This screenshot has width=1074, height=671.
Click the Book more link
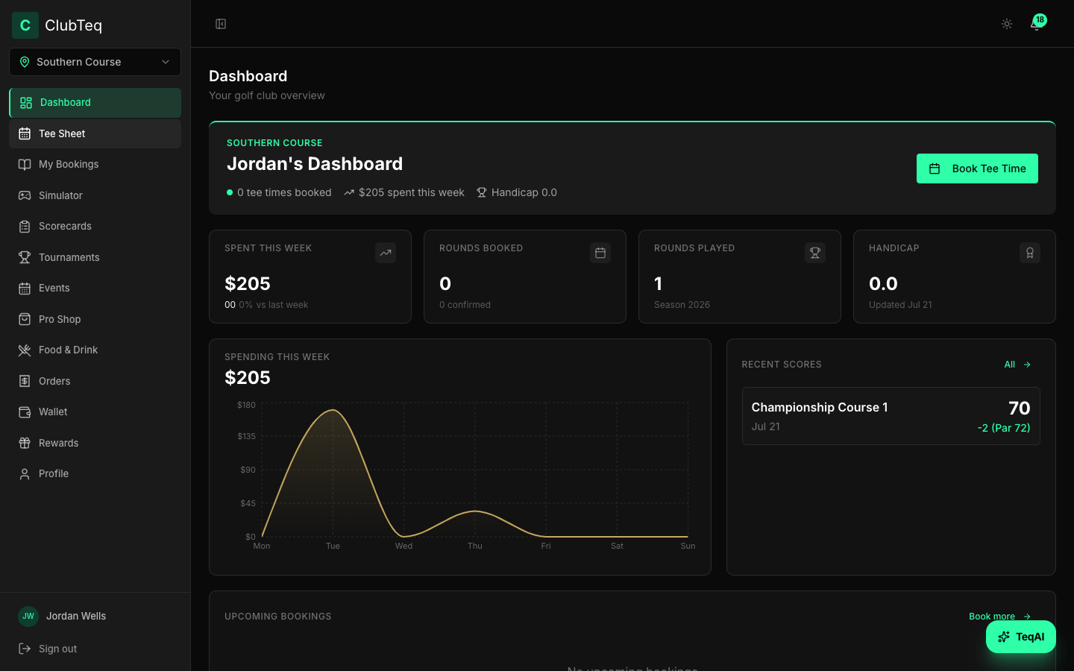[999, 617]
